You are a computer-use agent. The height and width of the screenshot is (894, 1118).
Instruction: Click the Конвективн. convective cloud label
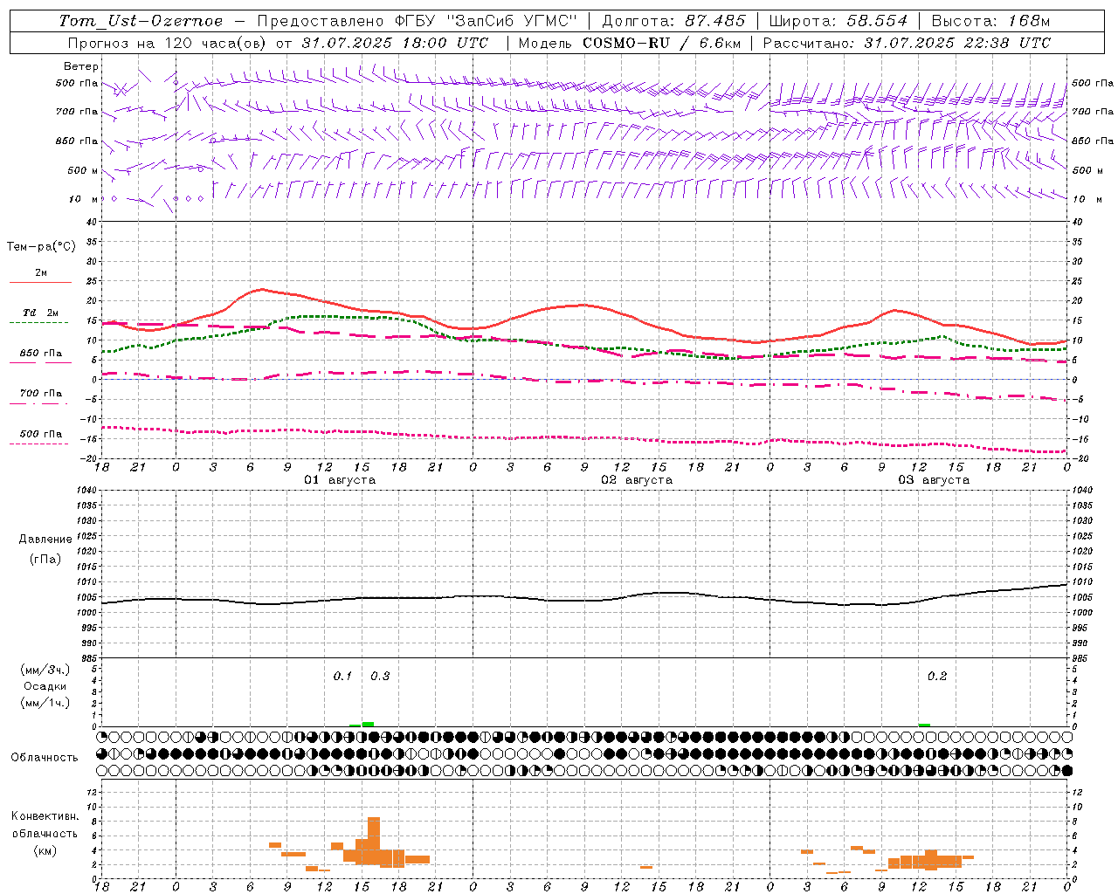45,816
